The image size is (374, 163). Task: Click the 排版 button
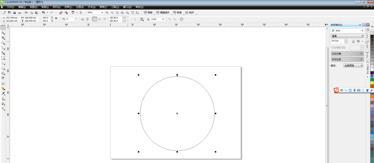(148, 13)
